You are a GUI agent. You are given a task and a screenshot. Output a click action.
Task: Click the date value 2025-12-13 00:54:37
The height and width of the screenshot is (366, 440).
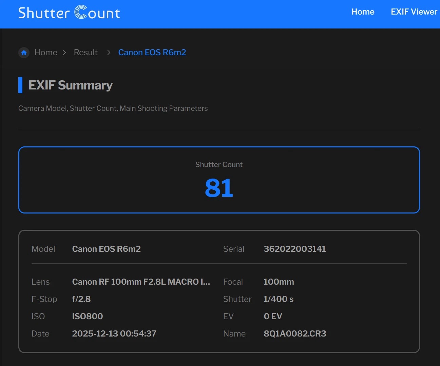(114, 334)
